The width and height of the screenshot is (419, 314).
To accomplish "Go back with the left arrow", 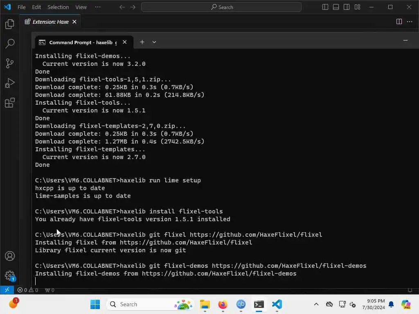I will [x=122, y=7].
